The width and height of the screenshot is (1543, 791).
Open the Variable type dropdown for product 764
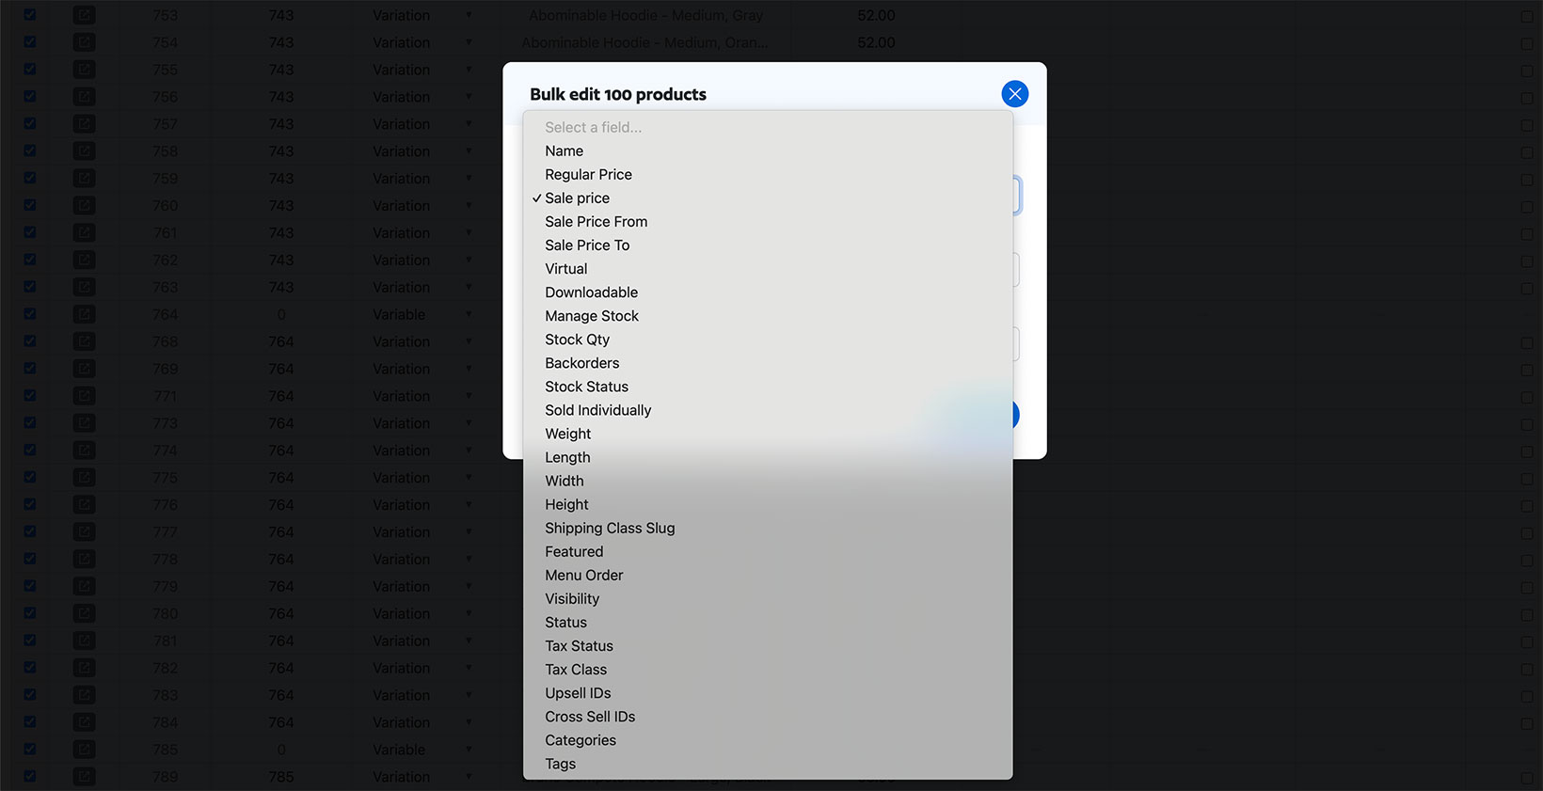469,314
